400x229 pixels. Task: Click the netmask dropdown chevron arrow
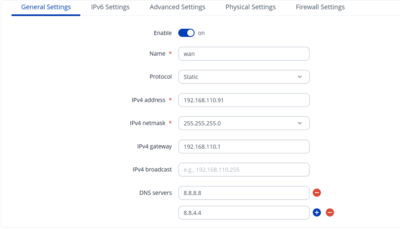pyautogui.click(x=300, y=123)
